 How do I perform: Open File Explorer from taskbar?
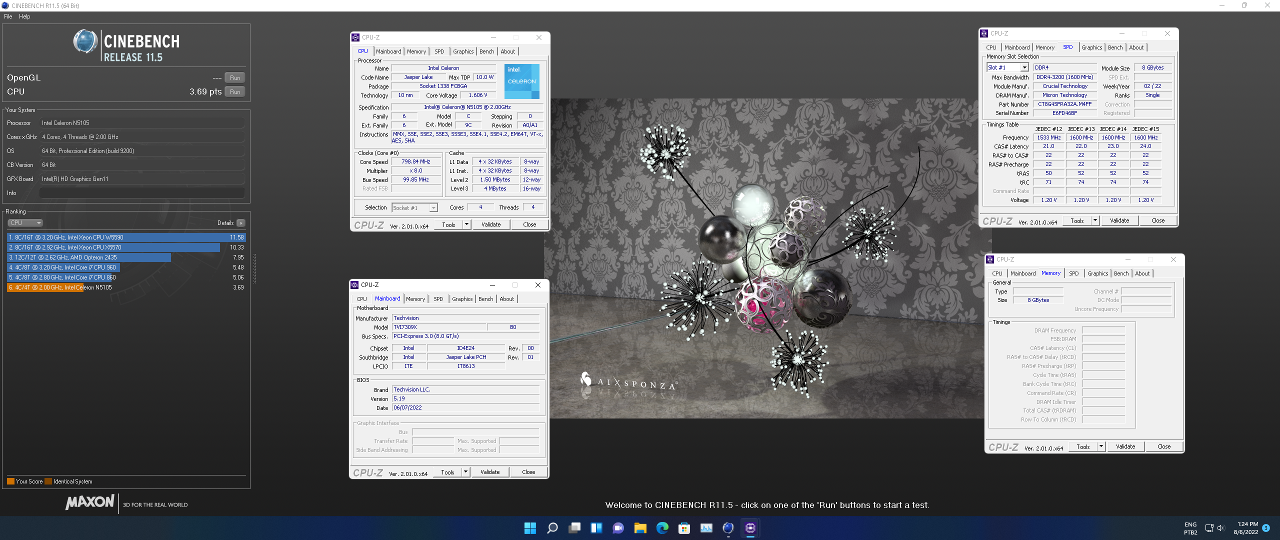(x=640, y=528)
